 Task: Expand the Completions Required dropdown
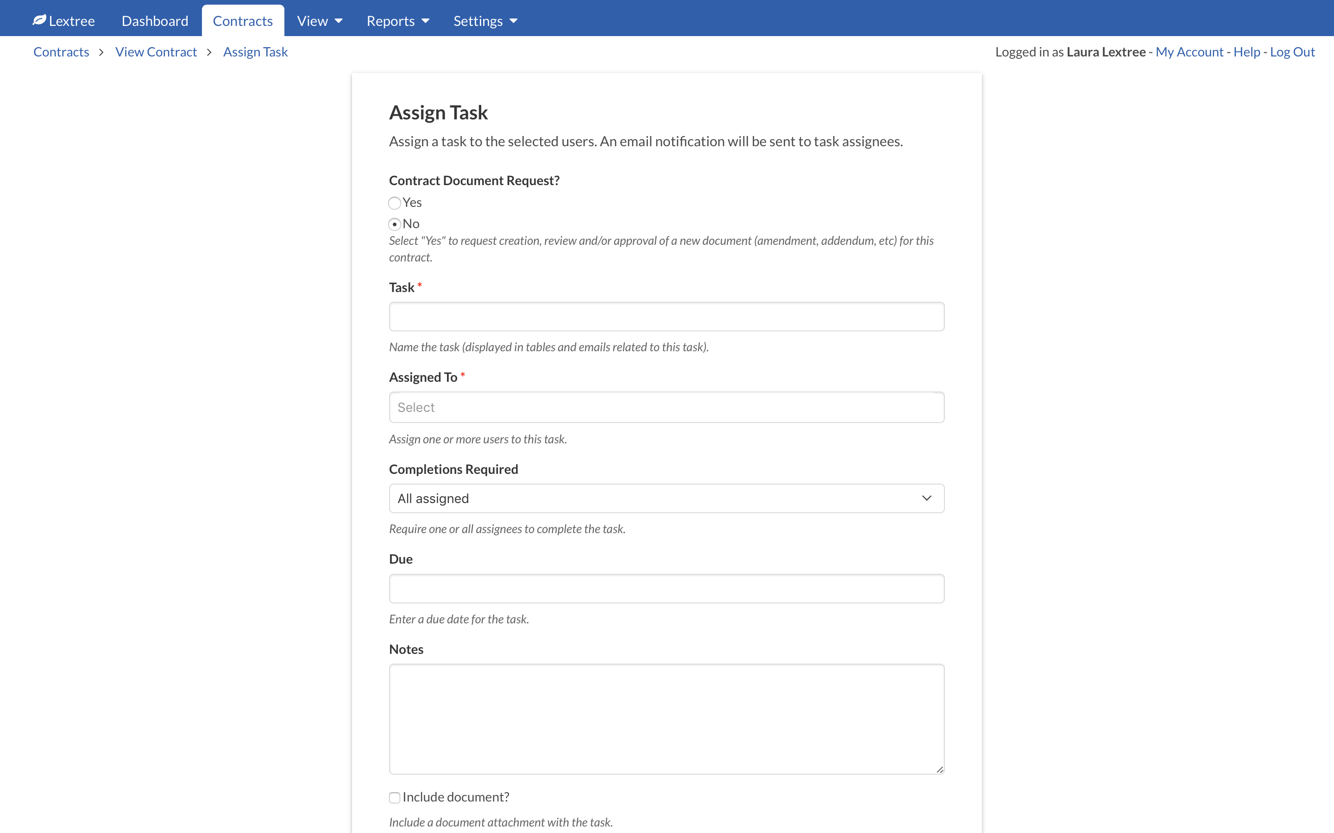coord(667,498)
